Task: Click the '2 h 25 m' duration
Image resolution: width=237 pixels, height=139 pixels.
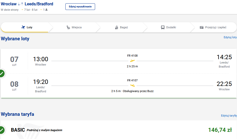Action: point(132,66)
